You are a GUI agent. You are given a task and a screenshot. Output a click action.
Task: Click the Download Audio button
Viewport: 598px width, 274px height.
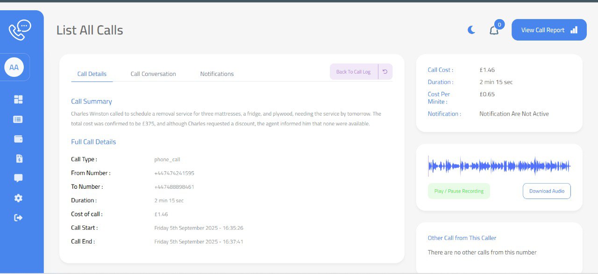pos(547,191)
